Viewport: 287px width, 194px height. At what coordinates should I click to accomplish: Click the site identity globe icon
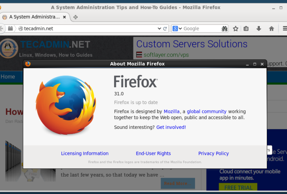coord(21,29)
